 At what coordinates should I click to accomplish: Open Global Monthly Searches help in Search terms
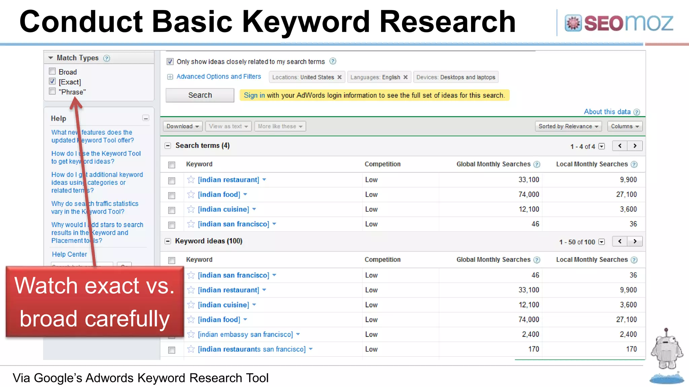click(537, 165)
